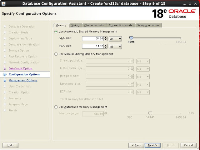
Task: Click the Management Options step bullet
Action: pos(5,81)
